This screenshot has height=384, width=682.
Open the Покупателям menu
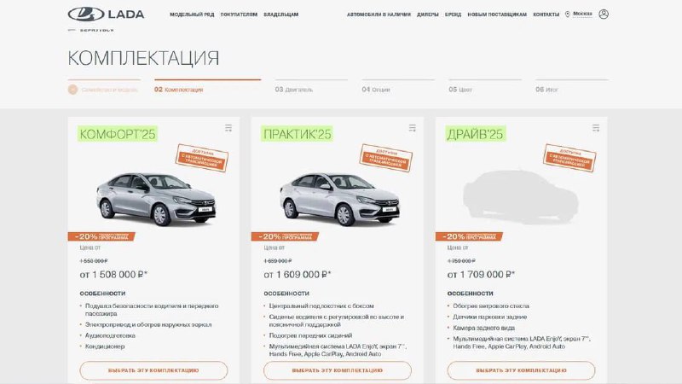[239, 15]
